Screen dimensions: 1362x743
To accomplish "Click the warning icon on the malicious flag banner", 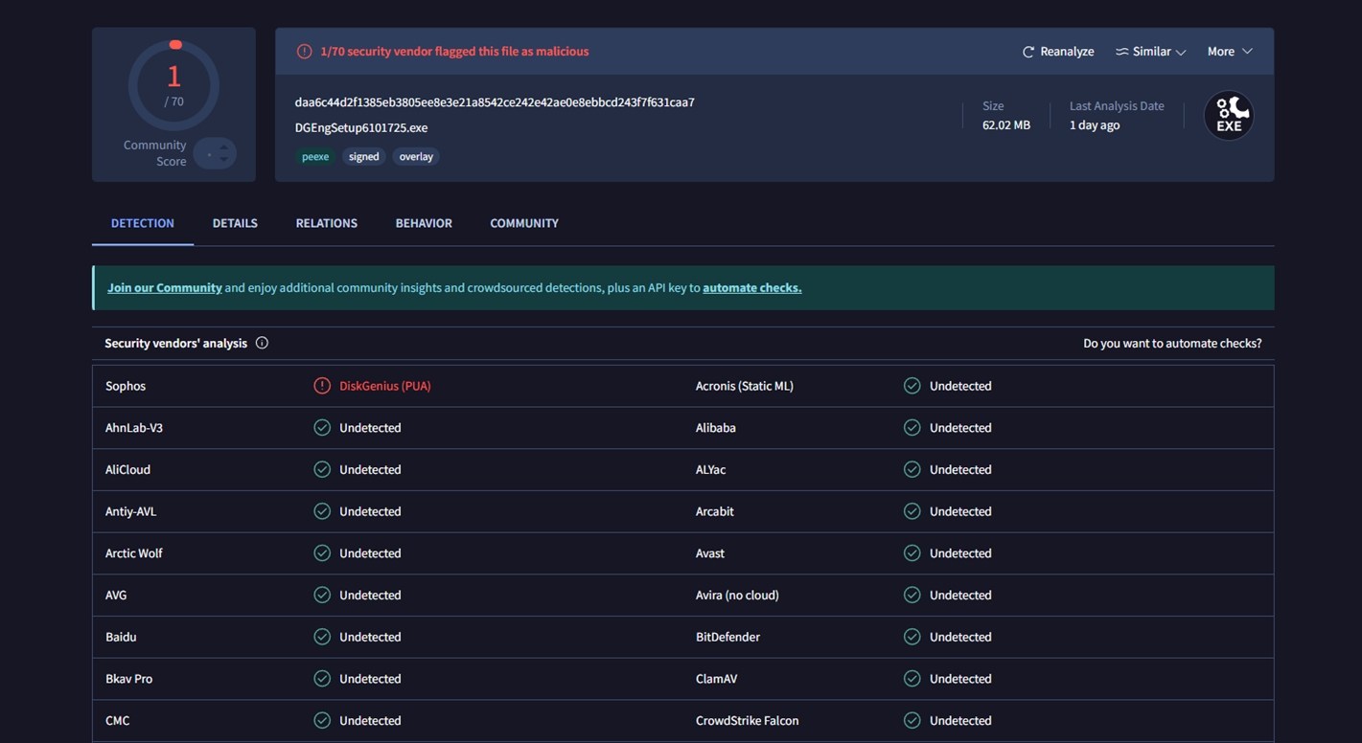I will pyautogui.click(x=305, y=51).
